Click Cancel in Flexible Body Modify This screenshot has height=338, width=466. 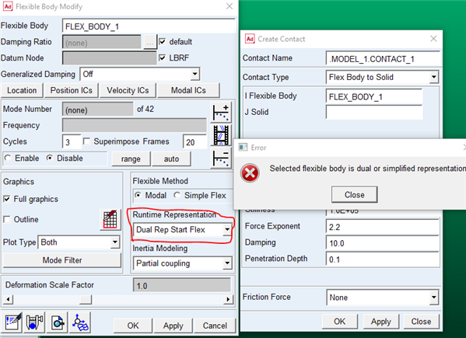coord(215,326)
